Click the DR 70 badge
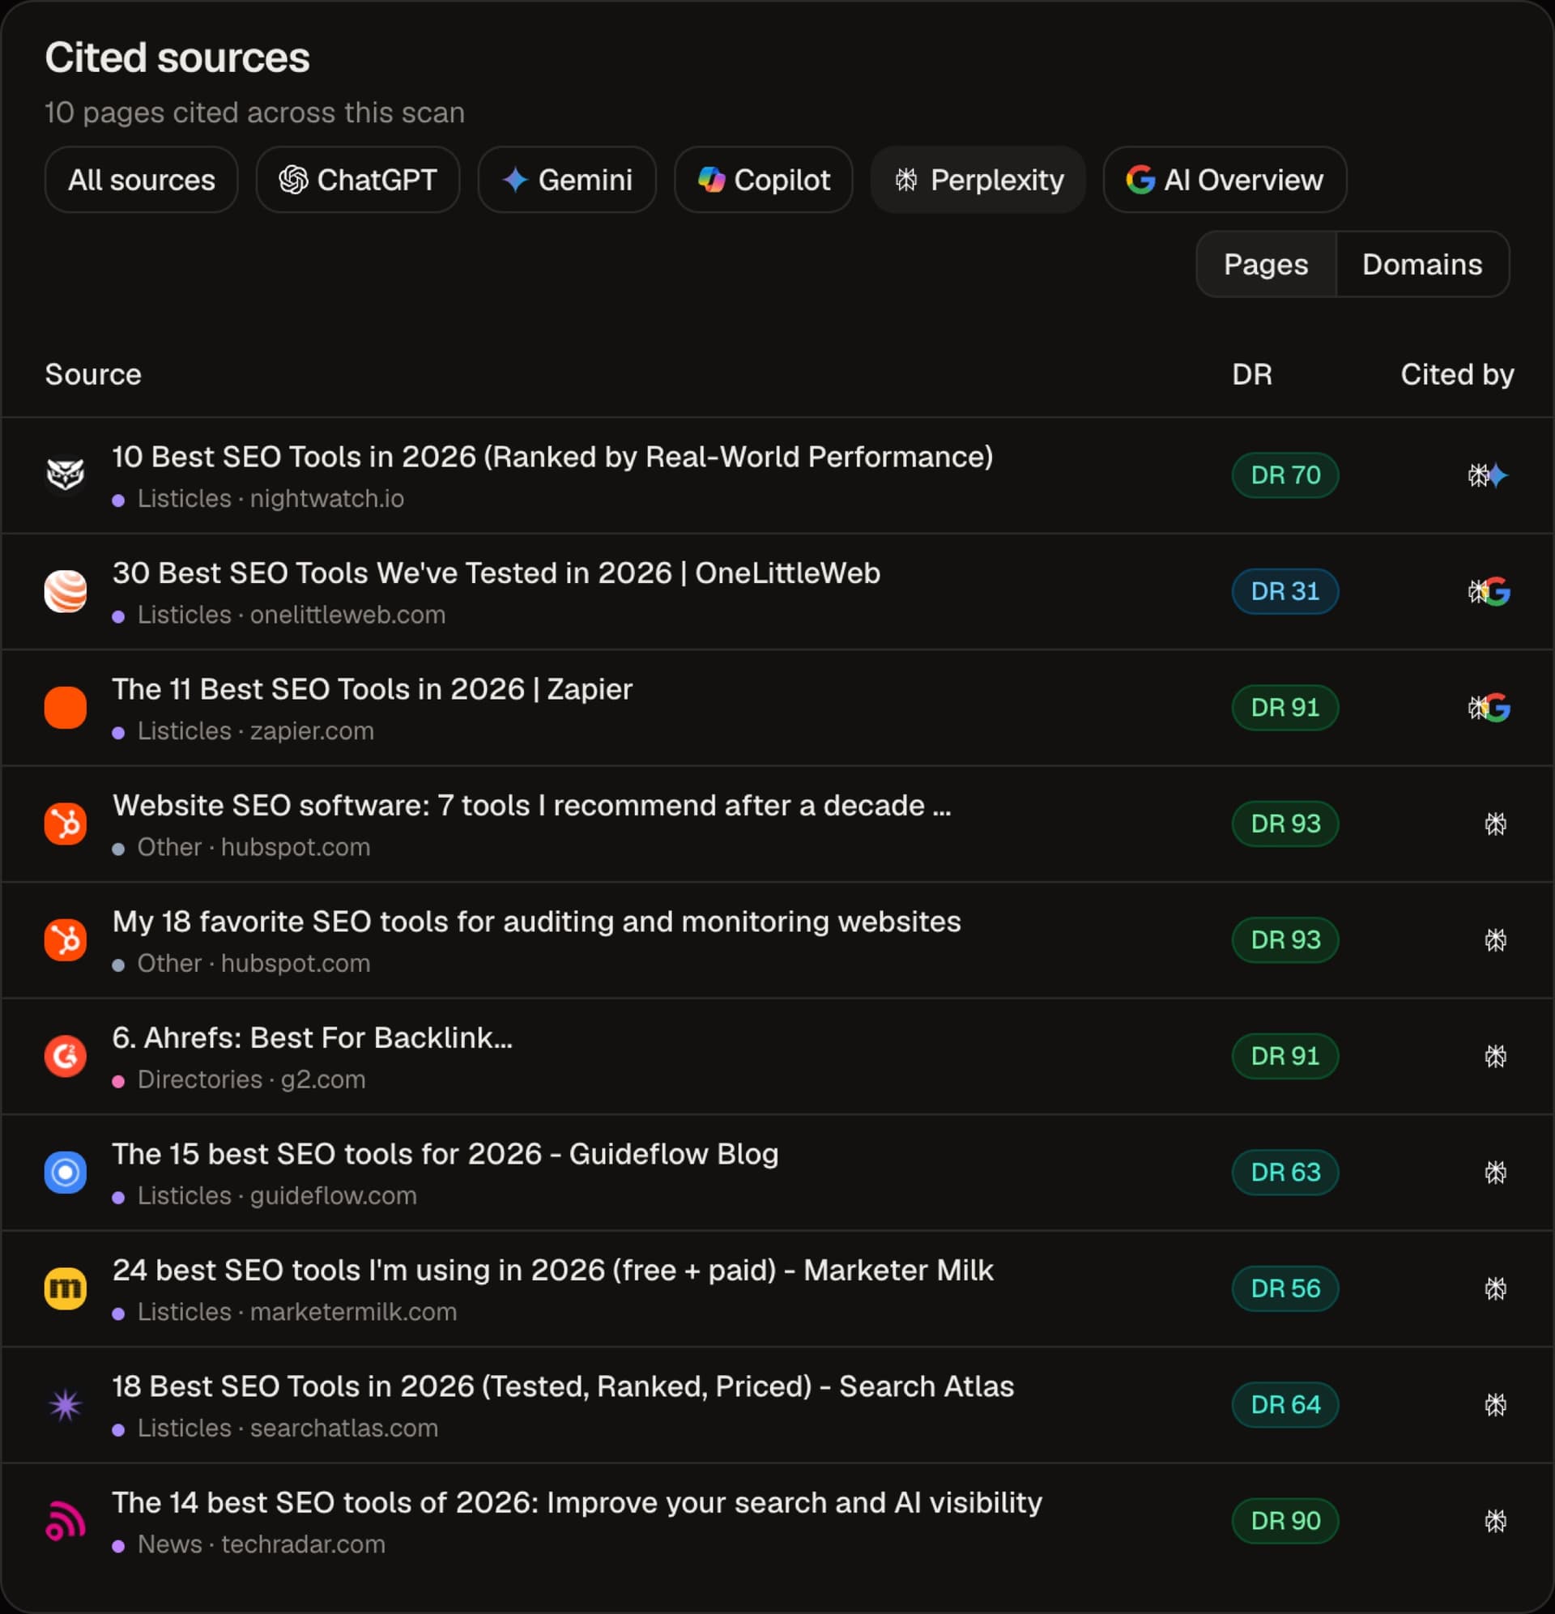This screenshot has height=1614, width=1555. click(x=1284, y=475)
